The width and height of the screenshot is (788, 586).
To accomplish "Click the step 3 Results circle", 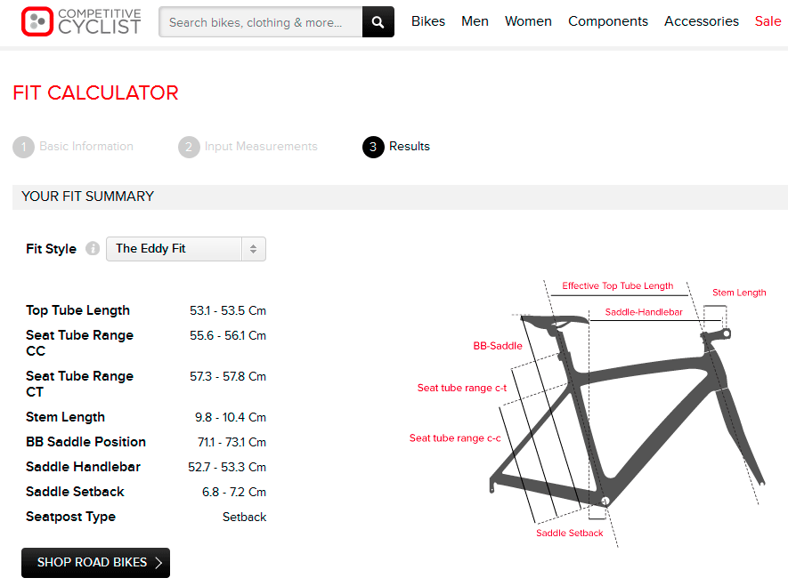I will [373, 147].
